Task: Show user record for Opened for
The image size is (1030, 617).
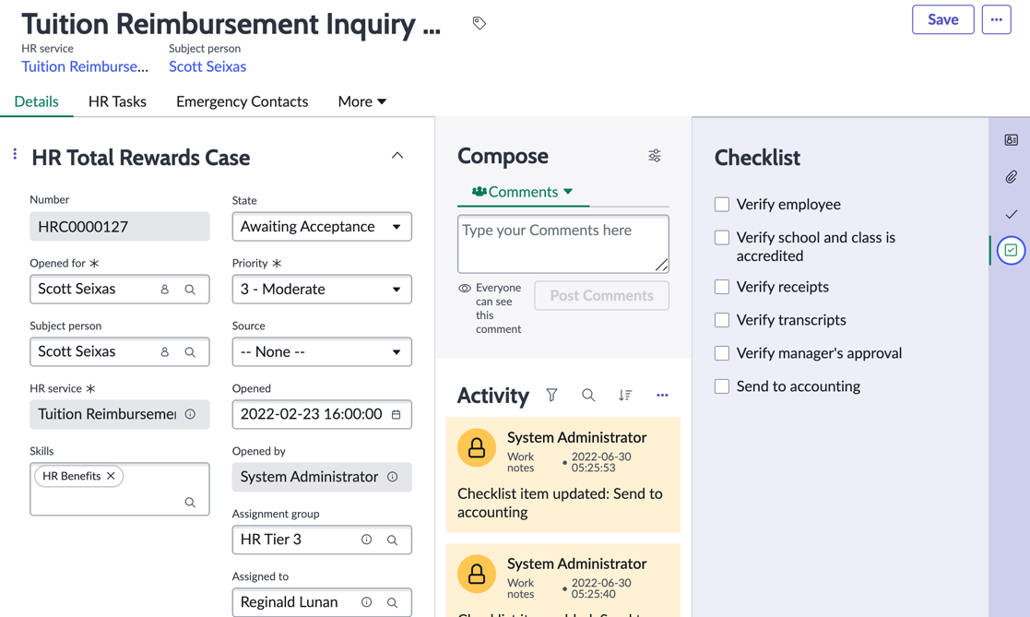Action: (165, 289)
